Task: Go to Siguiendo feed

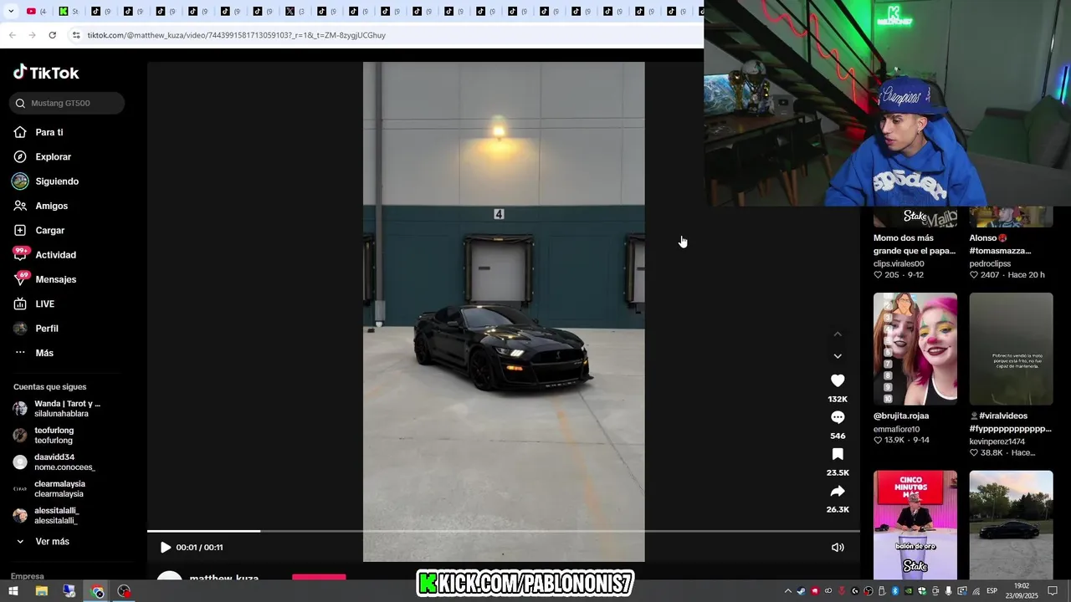Action: [57, 181]
